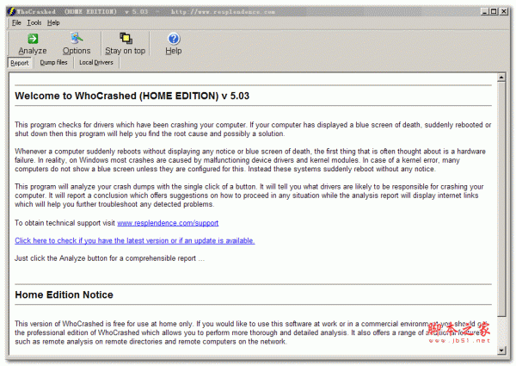Switch to the Local Drivers tab
This screenshot has height=366, width=516.
coord(96,62)
